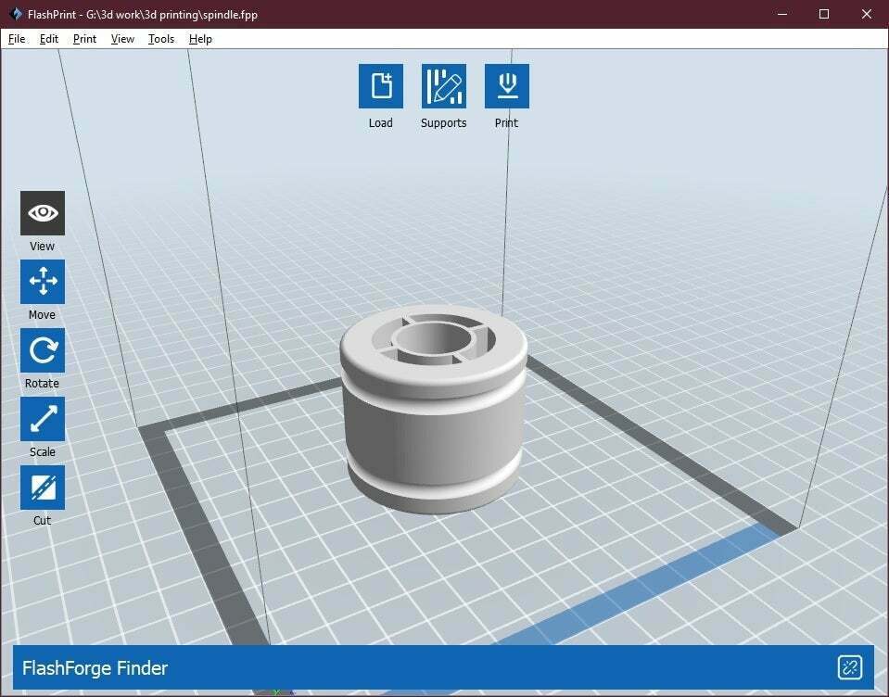Select the View eye tool

click(x=43, y=213)
